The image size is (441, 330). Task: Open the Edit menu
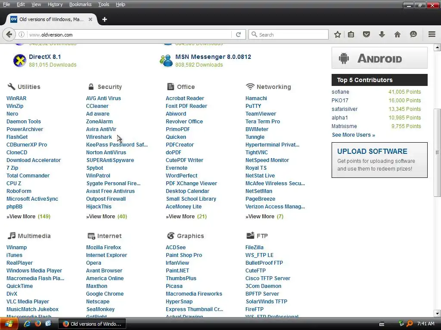(x=21, y=4)
